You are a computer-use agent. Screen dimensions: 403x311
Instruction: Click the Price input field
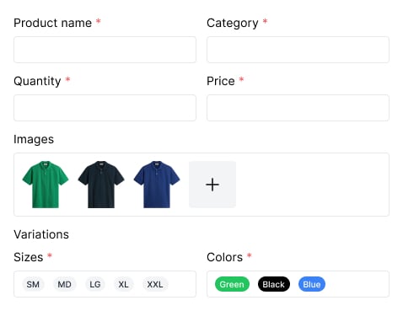click(298, 108)
